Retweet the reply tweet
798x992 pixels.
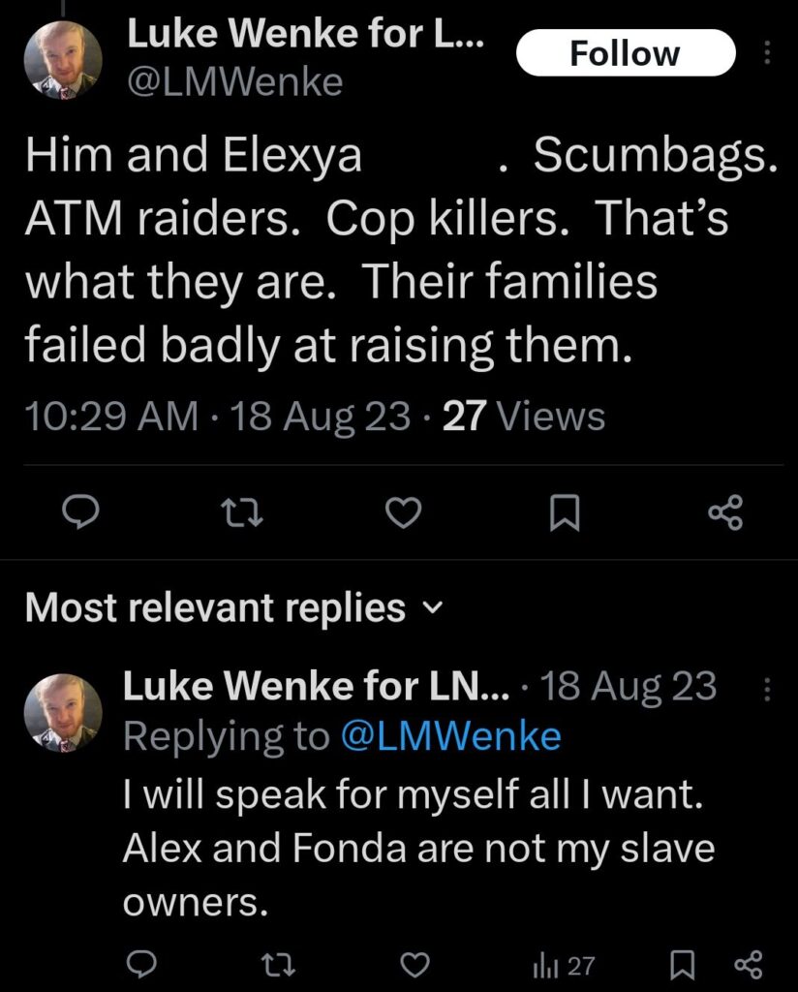(280, 964)
